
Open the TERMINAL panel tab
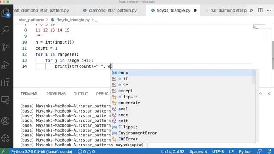click(30, 94)
